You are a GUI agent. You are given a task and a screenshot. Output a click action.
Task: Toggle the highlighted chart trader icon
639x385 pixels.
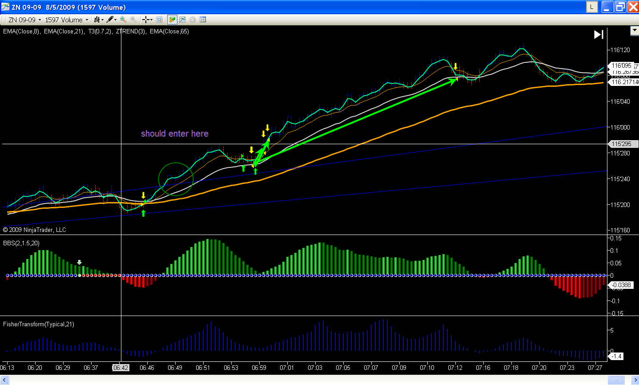172,20
